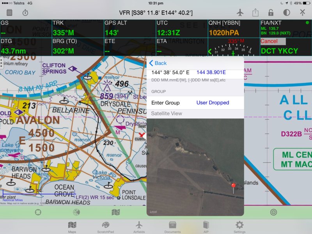Tap the BRG (TO) 302°M readout
Image resolution: width=312 pixels, height=234 pixels.
coord(78,47)
